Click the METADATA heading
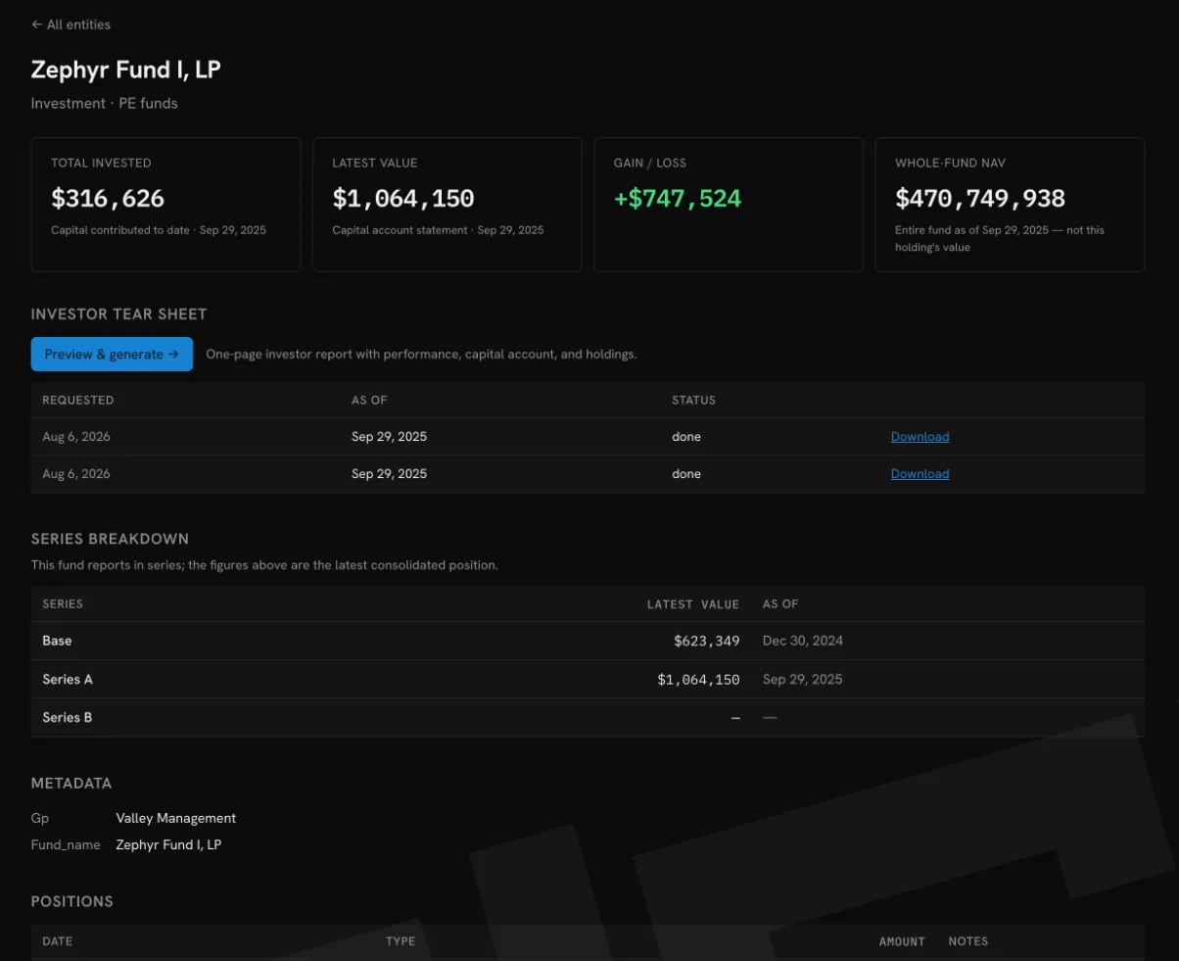Viewport: 1179px width, 961px height. pyautogui.click(x=71, y=784)
